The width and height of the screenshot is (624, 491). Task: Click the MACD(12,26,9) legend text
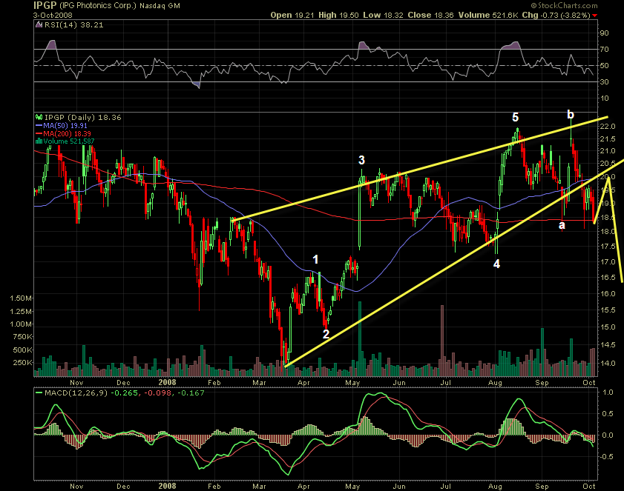[76, 393]
